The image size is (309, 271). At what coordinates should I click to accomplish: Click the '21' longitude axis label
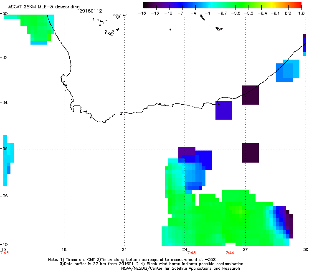[124, 250]
